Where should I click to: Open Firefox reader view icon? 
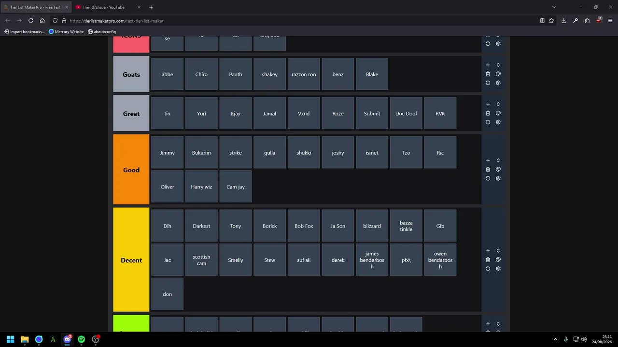pyautogui.click(x=542, y=21)
